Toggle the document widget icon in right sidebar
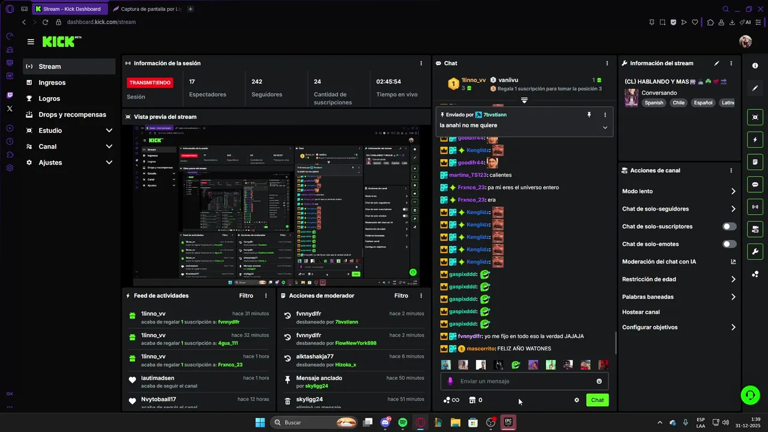 click(755, 162)
